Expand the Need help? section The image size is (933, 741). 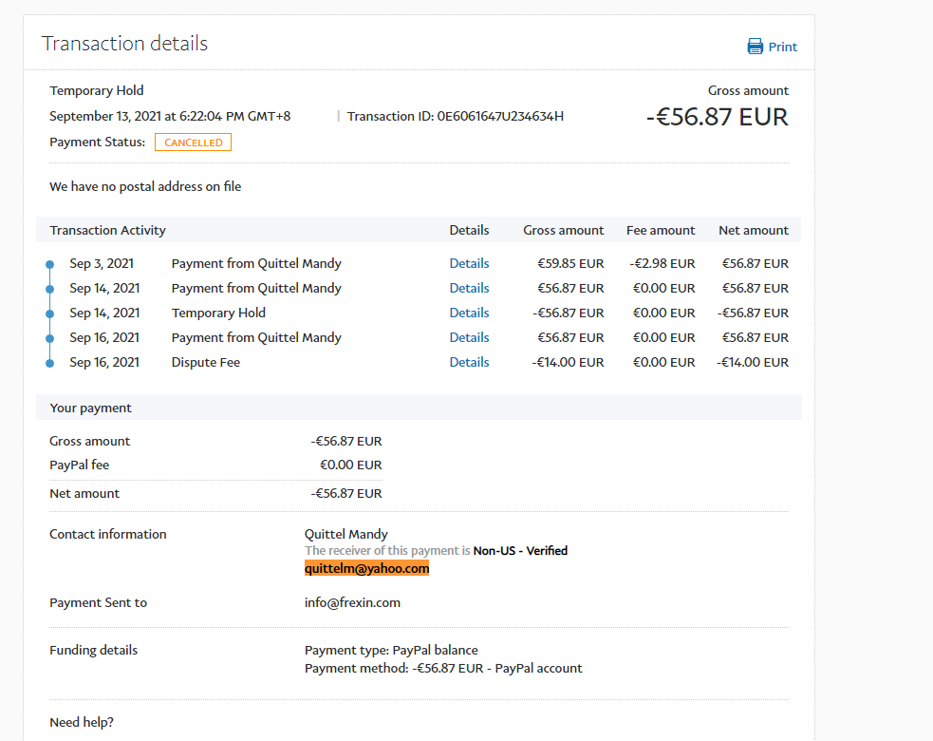click(x=82, y=722)
